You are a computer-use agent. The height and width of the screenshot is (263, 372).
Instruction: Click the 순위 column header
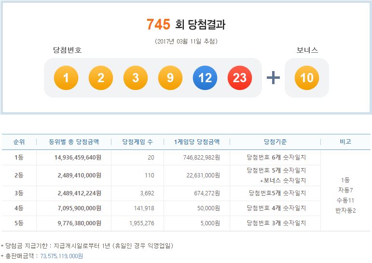coord(18,142)
